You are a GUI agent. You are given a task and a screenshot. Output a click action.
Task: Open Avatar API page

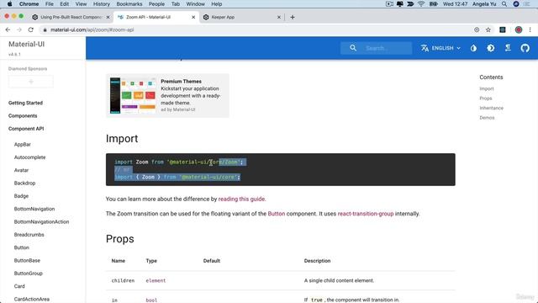21,170
